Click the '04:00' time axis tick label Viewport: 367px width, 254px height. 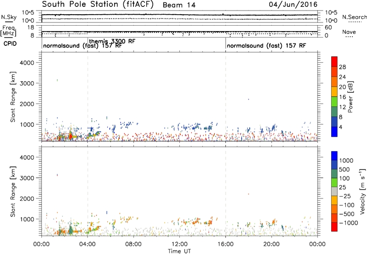(87, 244)
